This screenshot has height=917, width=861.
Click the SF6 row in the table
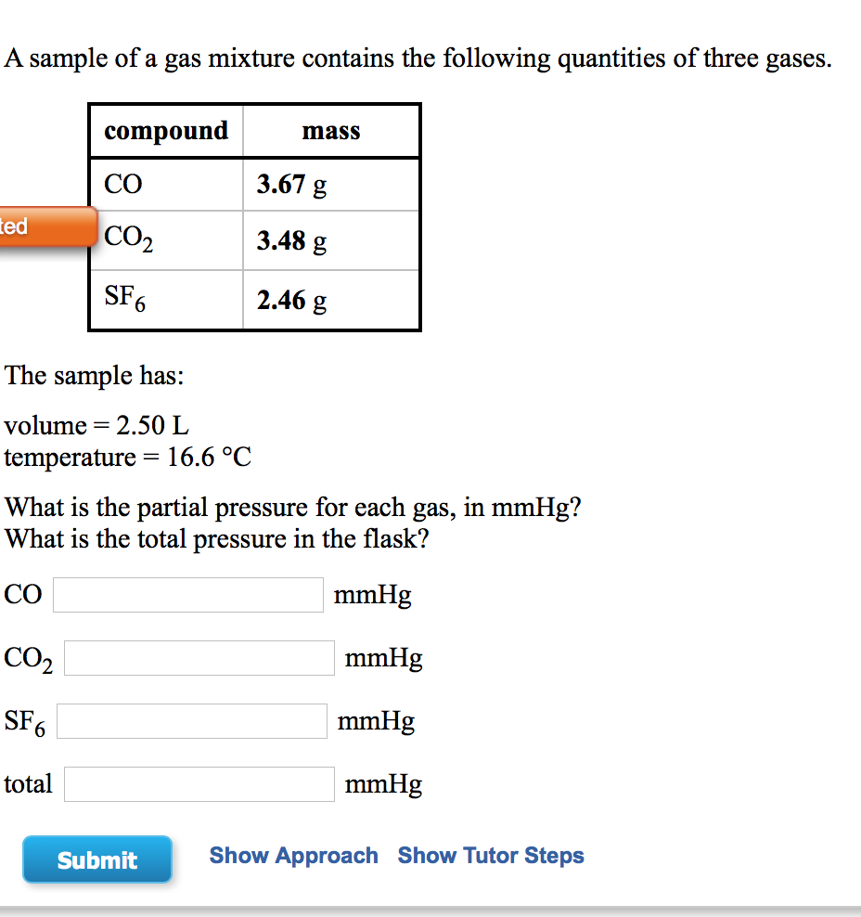125,298
